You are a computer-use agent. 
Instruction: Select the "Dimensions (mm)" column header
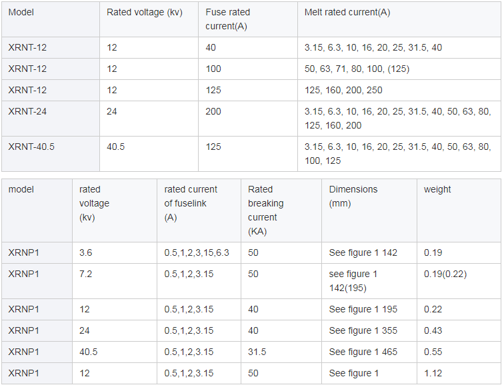point(353,196)
